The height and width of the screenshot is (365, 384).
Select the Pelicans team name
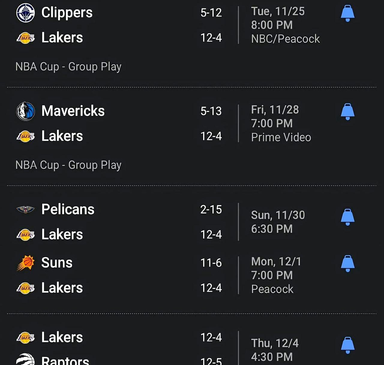click(x=68, y=209)
